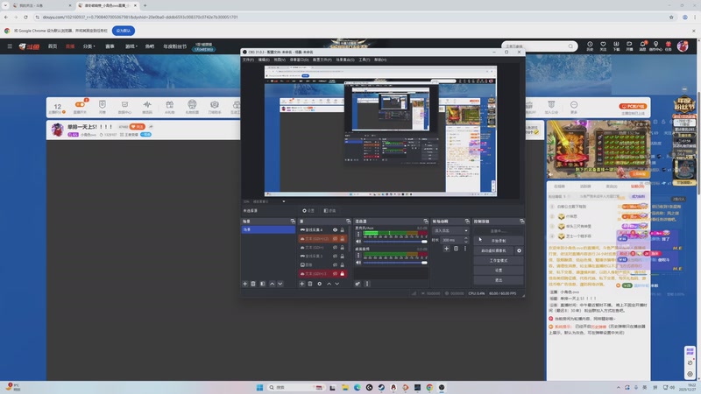Open scene filters in the scenes toolbar

click(x=262, y=284)
